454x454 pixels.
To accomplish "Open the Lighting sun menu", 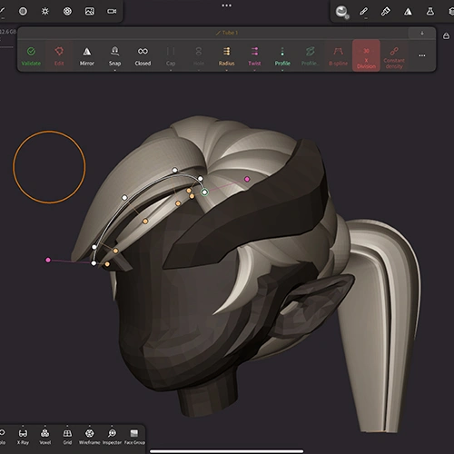I will point(45,12).
